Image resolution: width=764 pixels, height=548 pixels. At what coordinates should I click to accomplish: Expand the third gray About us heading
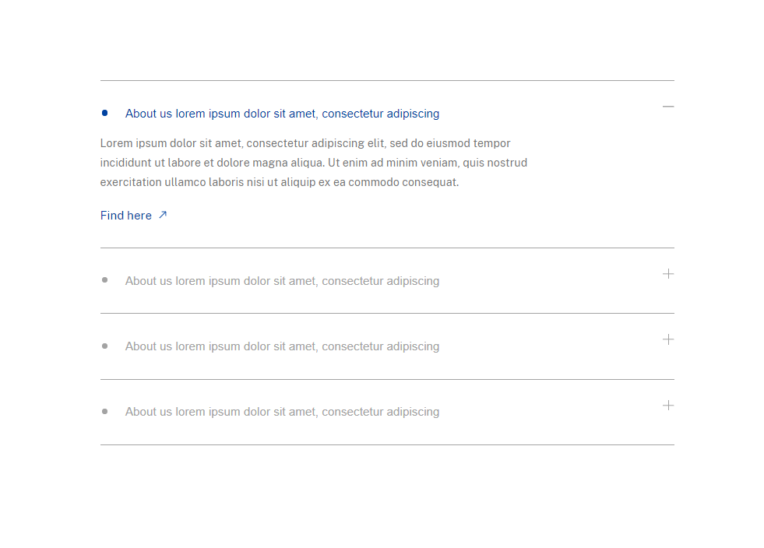point(282,346)
